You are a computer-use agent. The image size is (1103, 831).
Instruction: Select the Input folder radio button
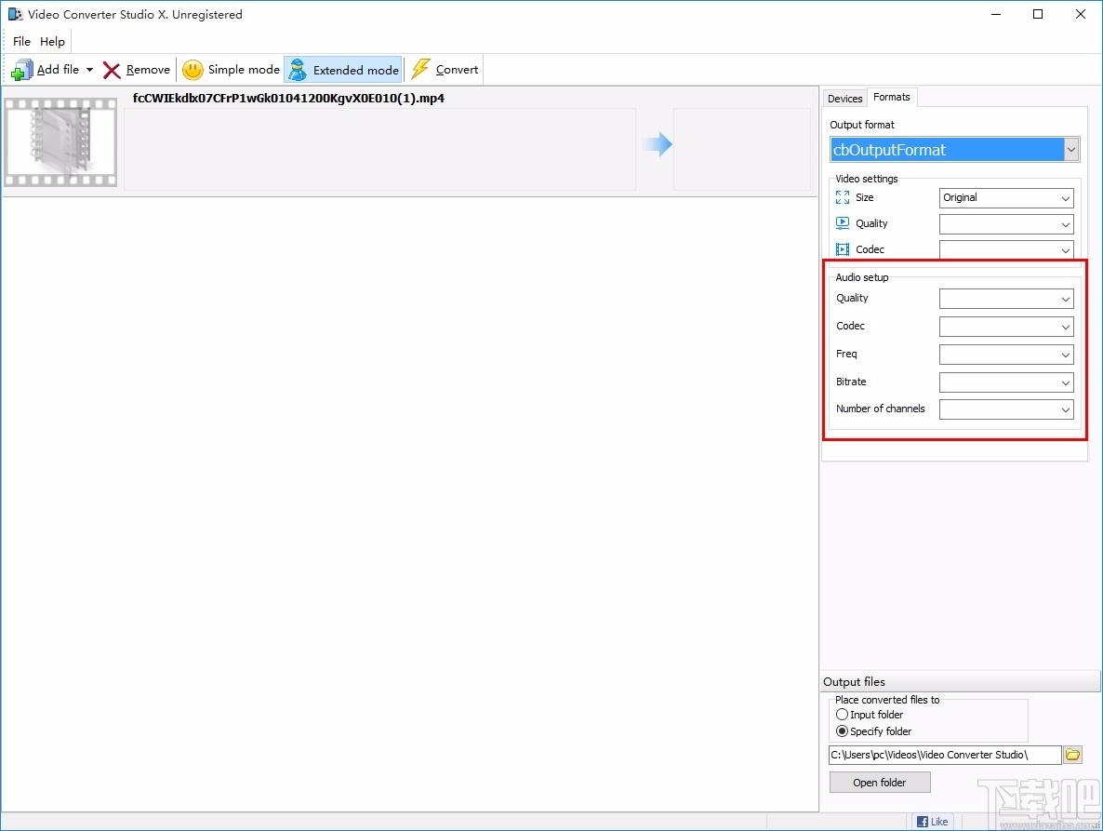[x=842, y=714]
